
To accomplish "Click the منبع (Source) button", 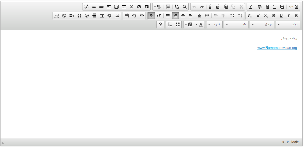I will pos(293,7).
